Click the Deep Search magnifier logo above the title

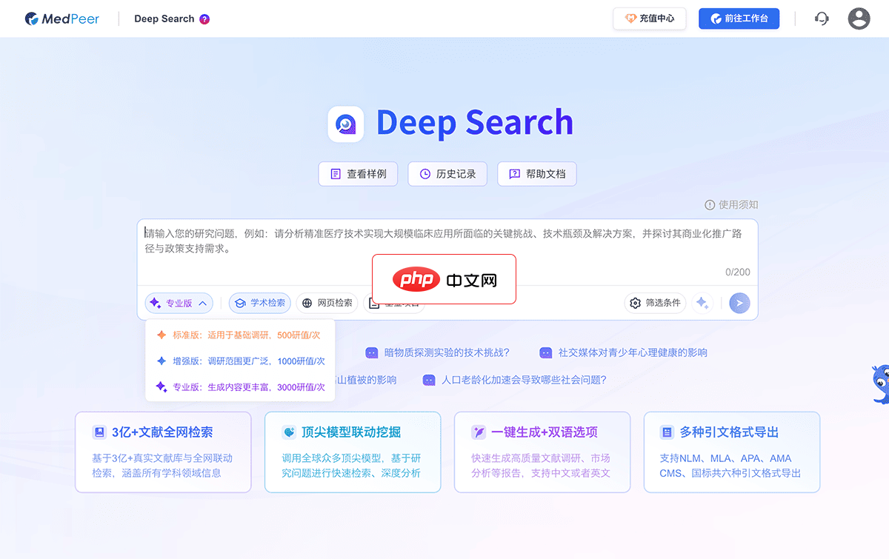(345, 124)
